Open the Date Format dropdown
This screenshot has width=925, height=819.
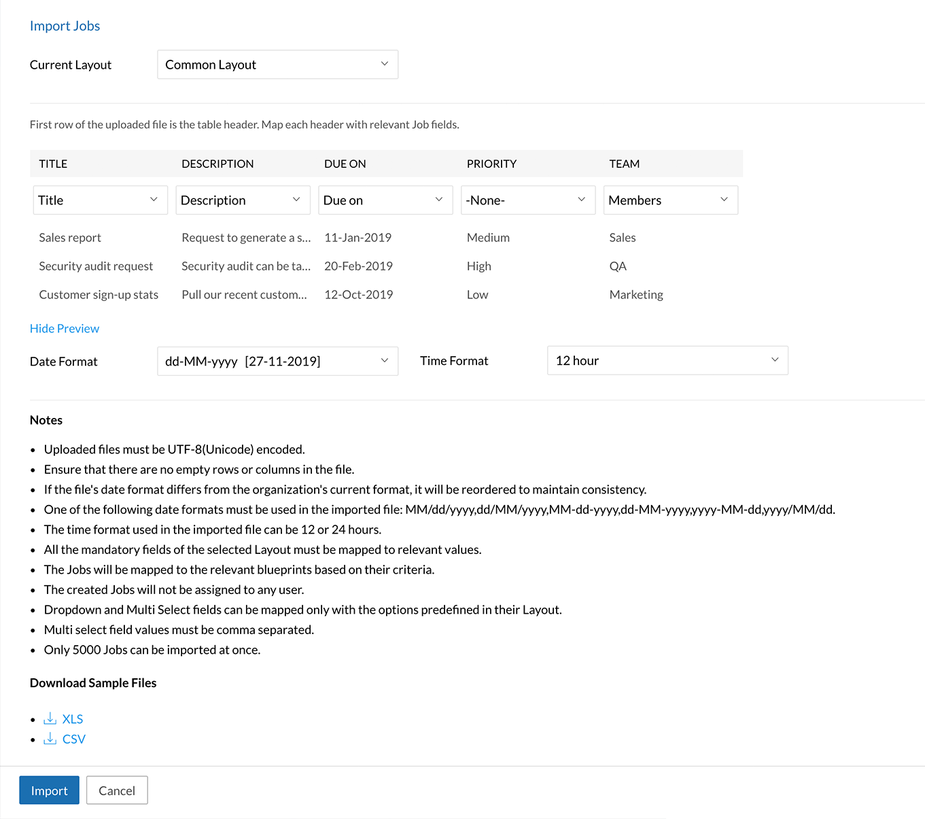click(277, 361)
